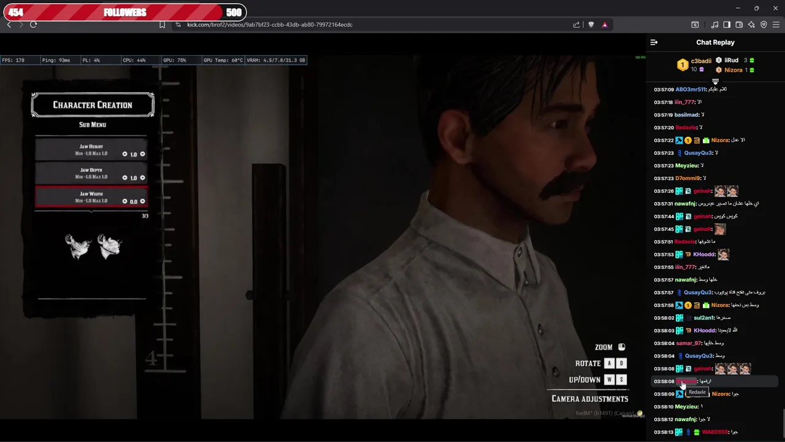Click the number one gold leaderboard badge

[x=682, y=64]
